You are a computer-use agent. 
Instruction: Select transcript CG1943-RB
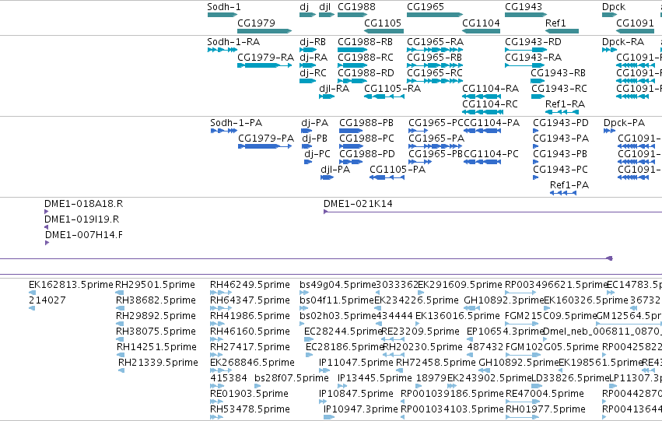pyautogui.click(x=538, y=81)
